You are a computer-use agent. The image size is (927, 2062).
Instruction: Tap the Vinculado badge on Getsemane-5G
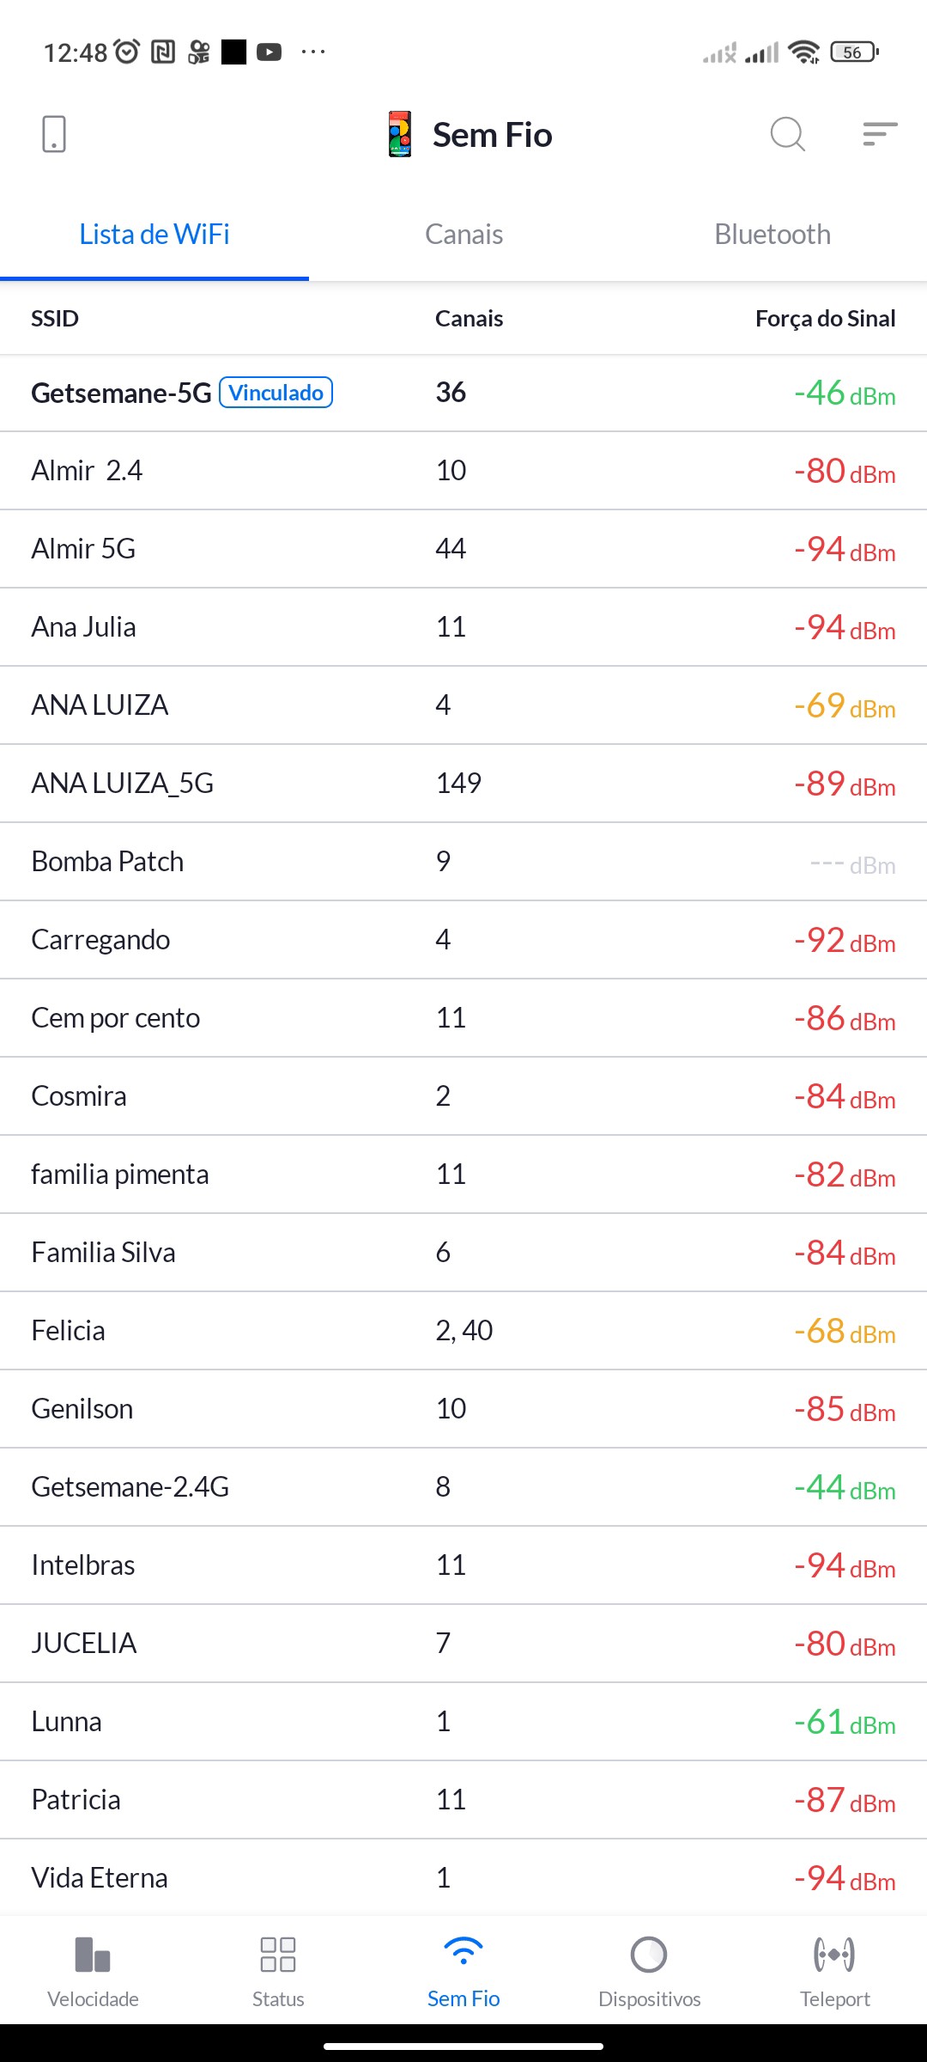pos(276,393)
